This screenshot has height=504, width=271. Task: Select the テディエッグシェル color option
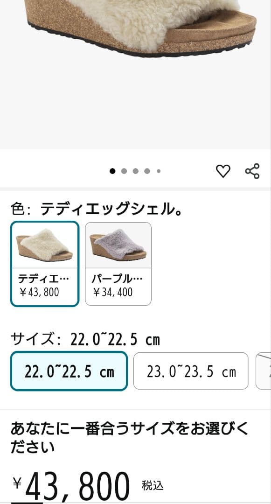click(45, 263)
